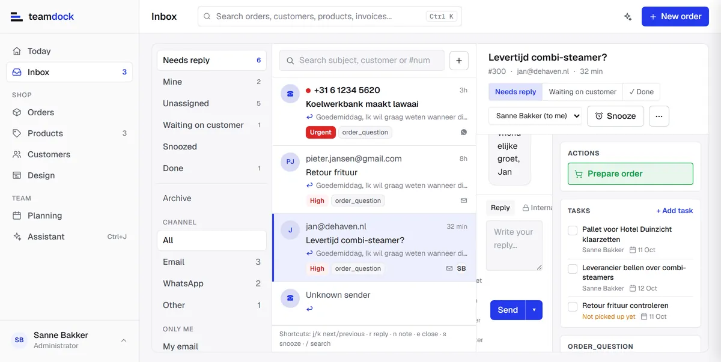Viewport: 721px width, 362px height.
Task: Click the Urgent tag on Koelwerkbank row
Action: coord(321,132)
